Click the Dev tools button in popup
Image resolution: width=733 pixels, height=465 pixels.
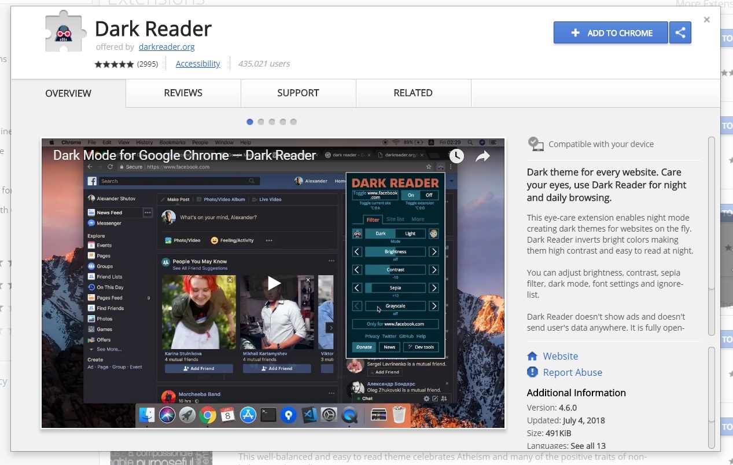click(x=421, y=347)
